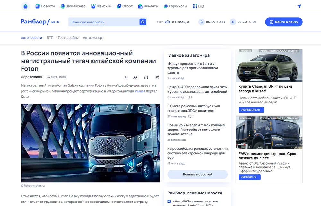Open the Спорт section

click(125, 6)
